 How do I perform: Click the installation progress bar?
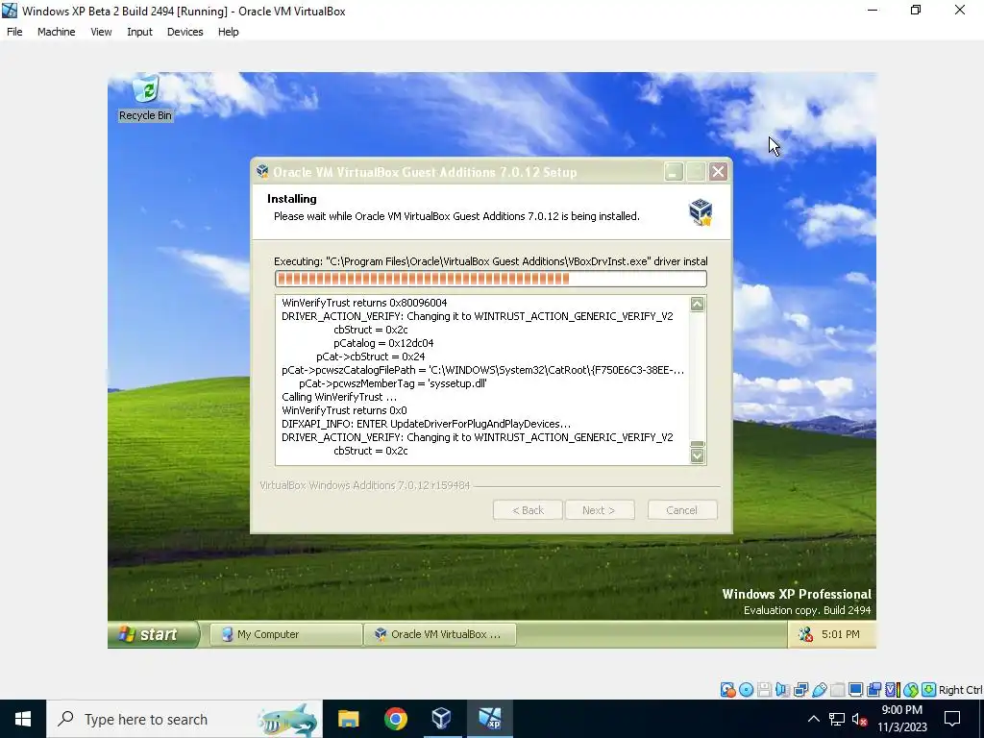tap(491, 279)
